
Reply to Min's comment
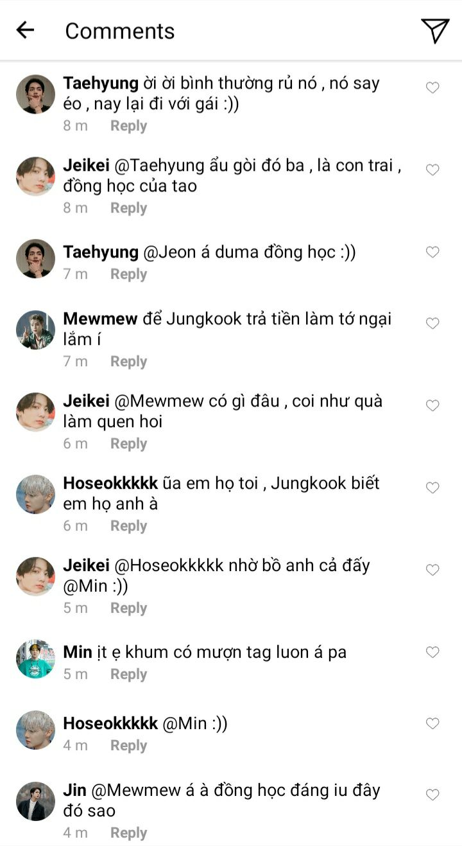coord(128,674)
